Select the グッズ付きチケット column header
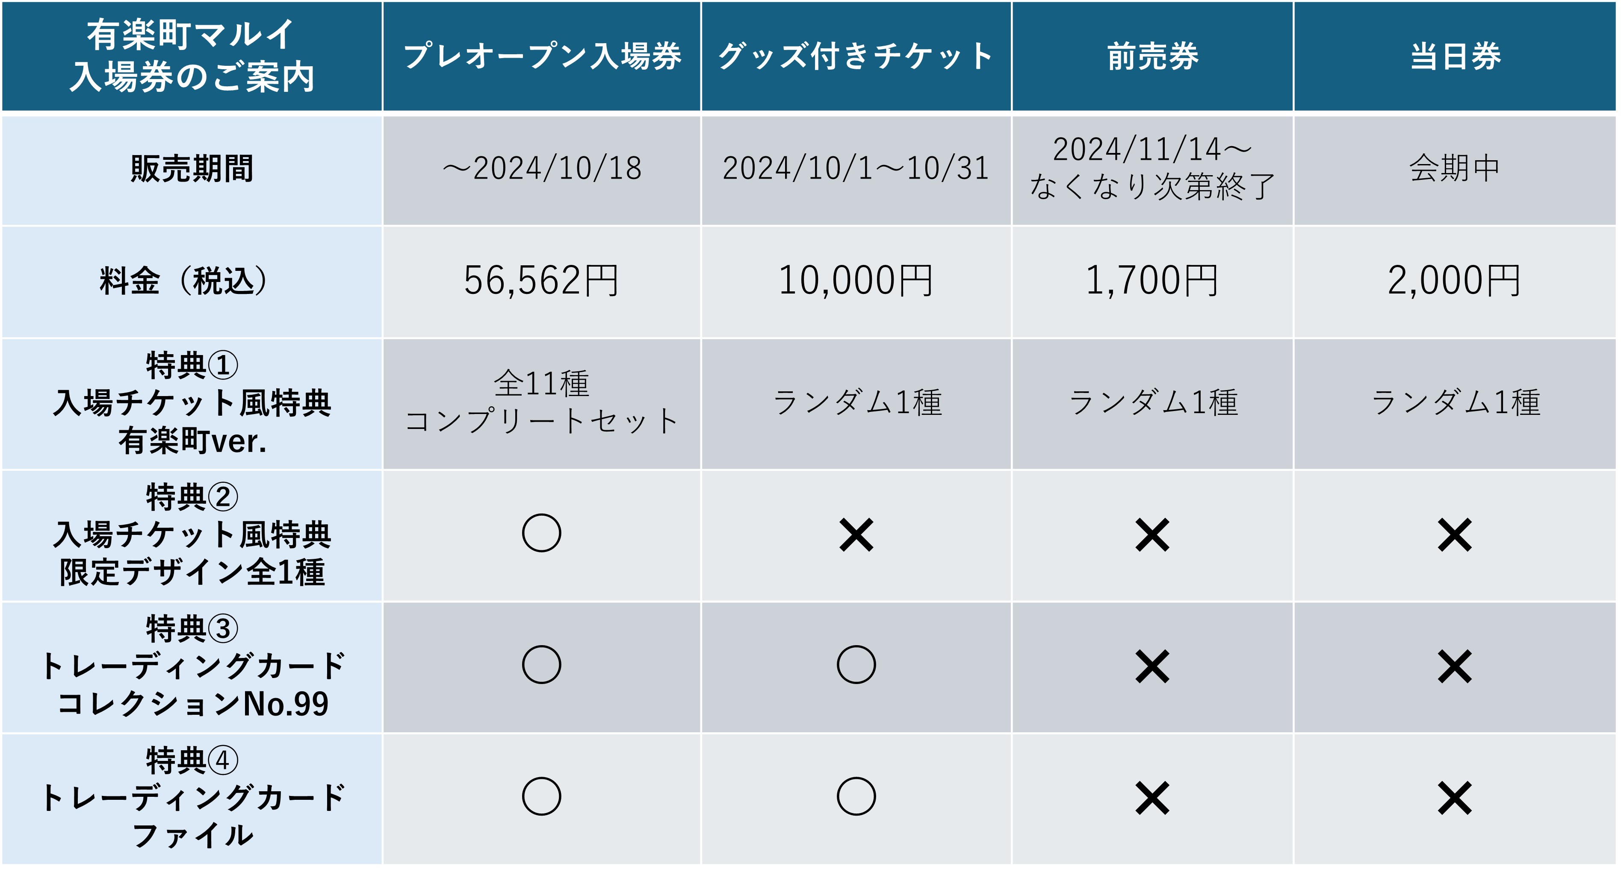Viewport: 1621px width, 875px height. [856, 56]
